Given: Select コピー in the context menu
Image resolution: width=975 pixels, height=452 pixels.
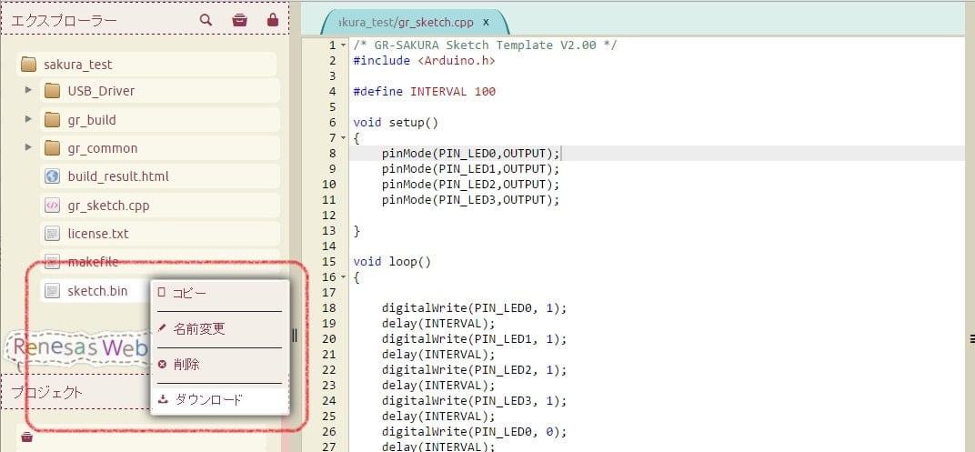Looking at the screenshot, I should pos(189,293).
